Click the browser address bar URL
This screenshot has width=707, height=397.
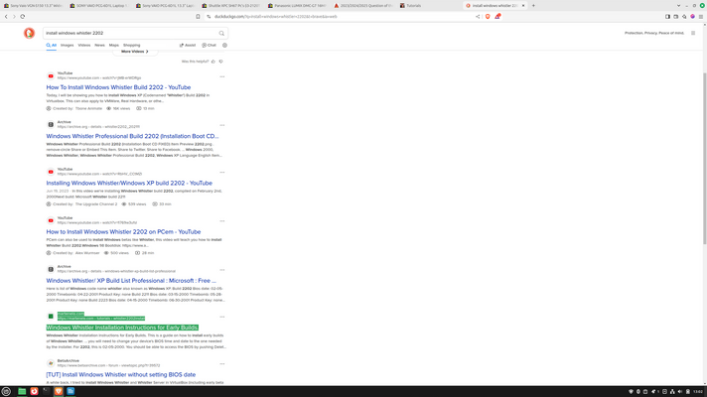point(275,17)
